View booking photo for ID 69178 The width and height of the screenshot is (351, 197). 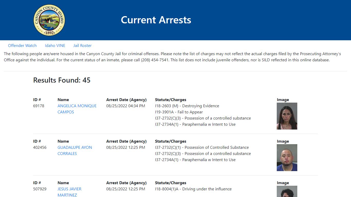(287, 116)
